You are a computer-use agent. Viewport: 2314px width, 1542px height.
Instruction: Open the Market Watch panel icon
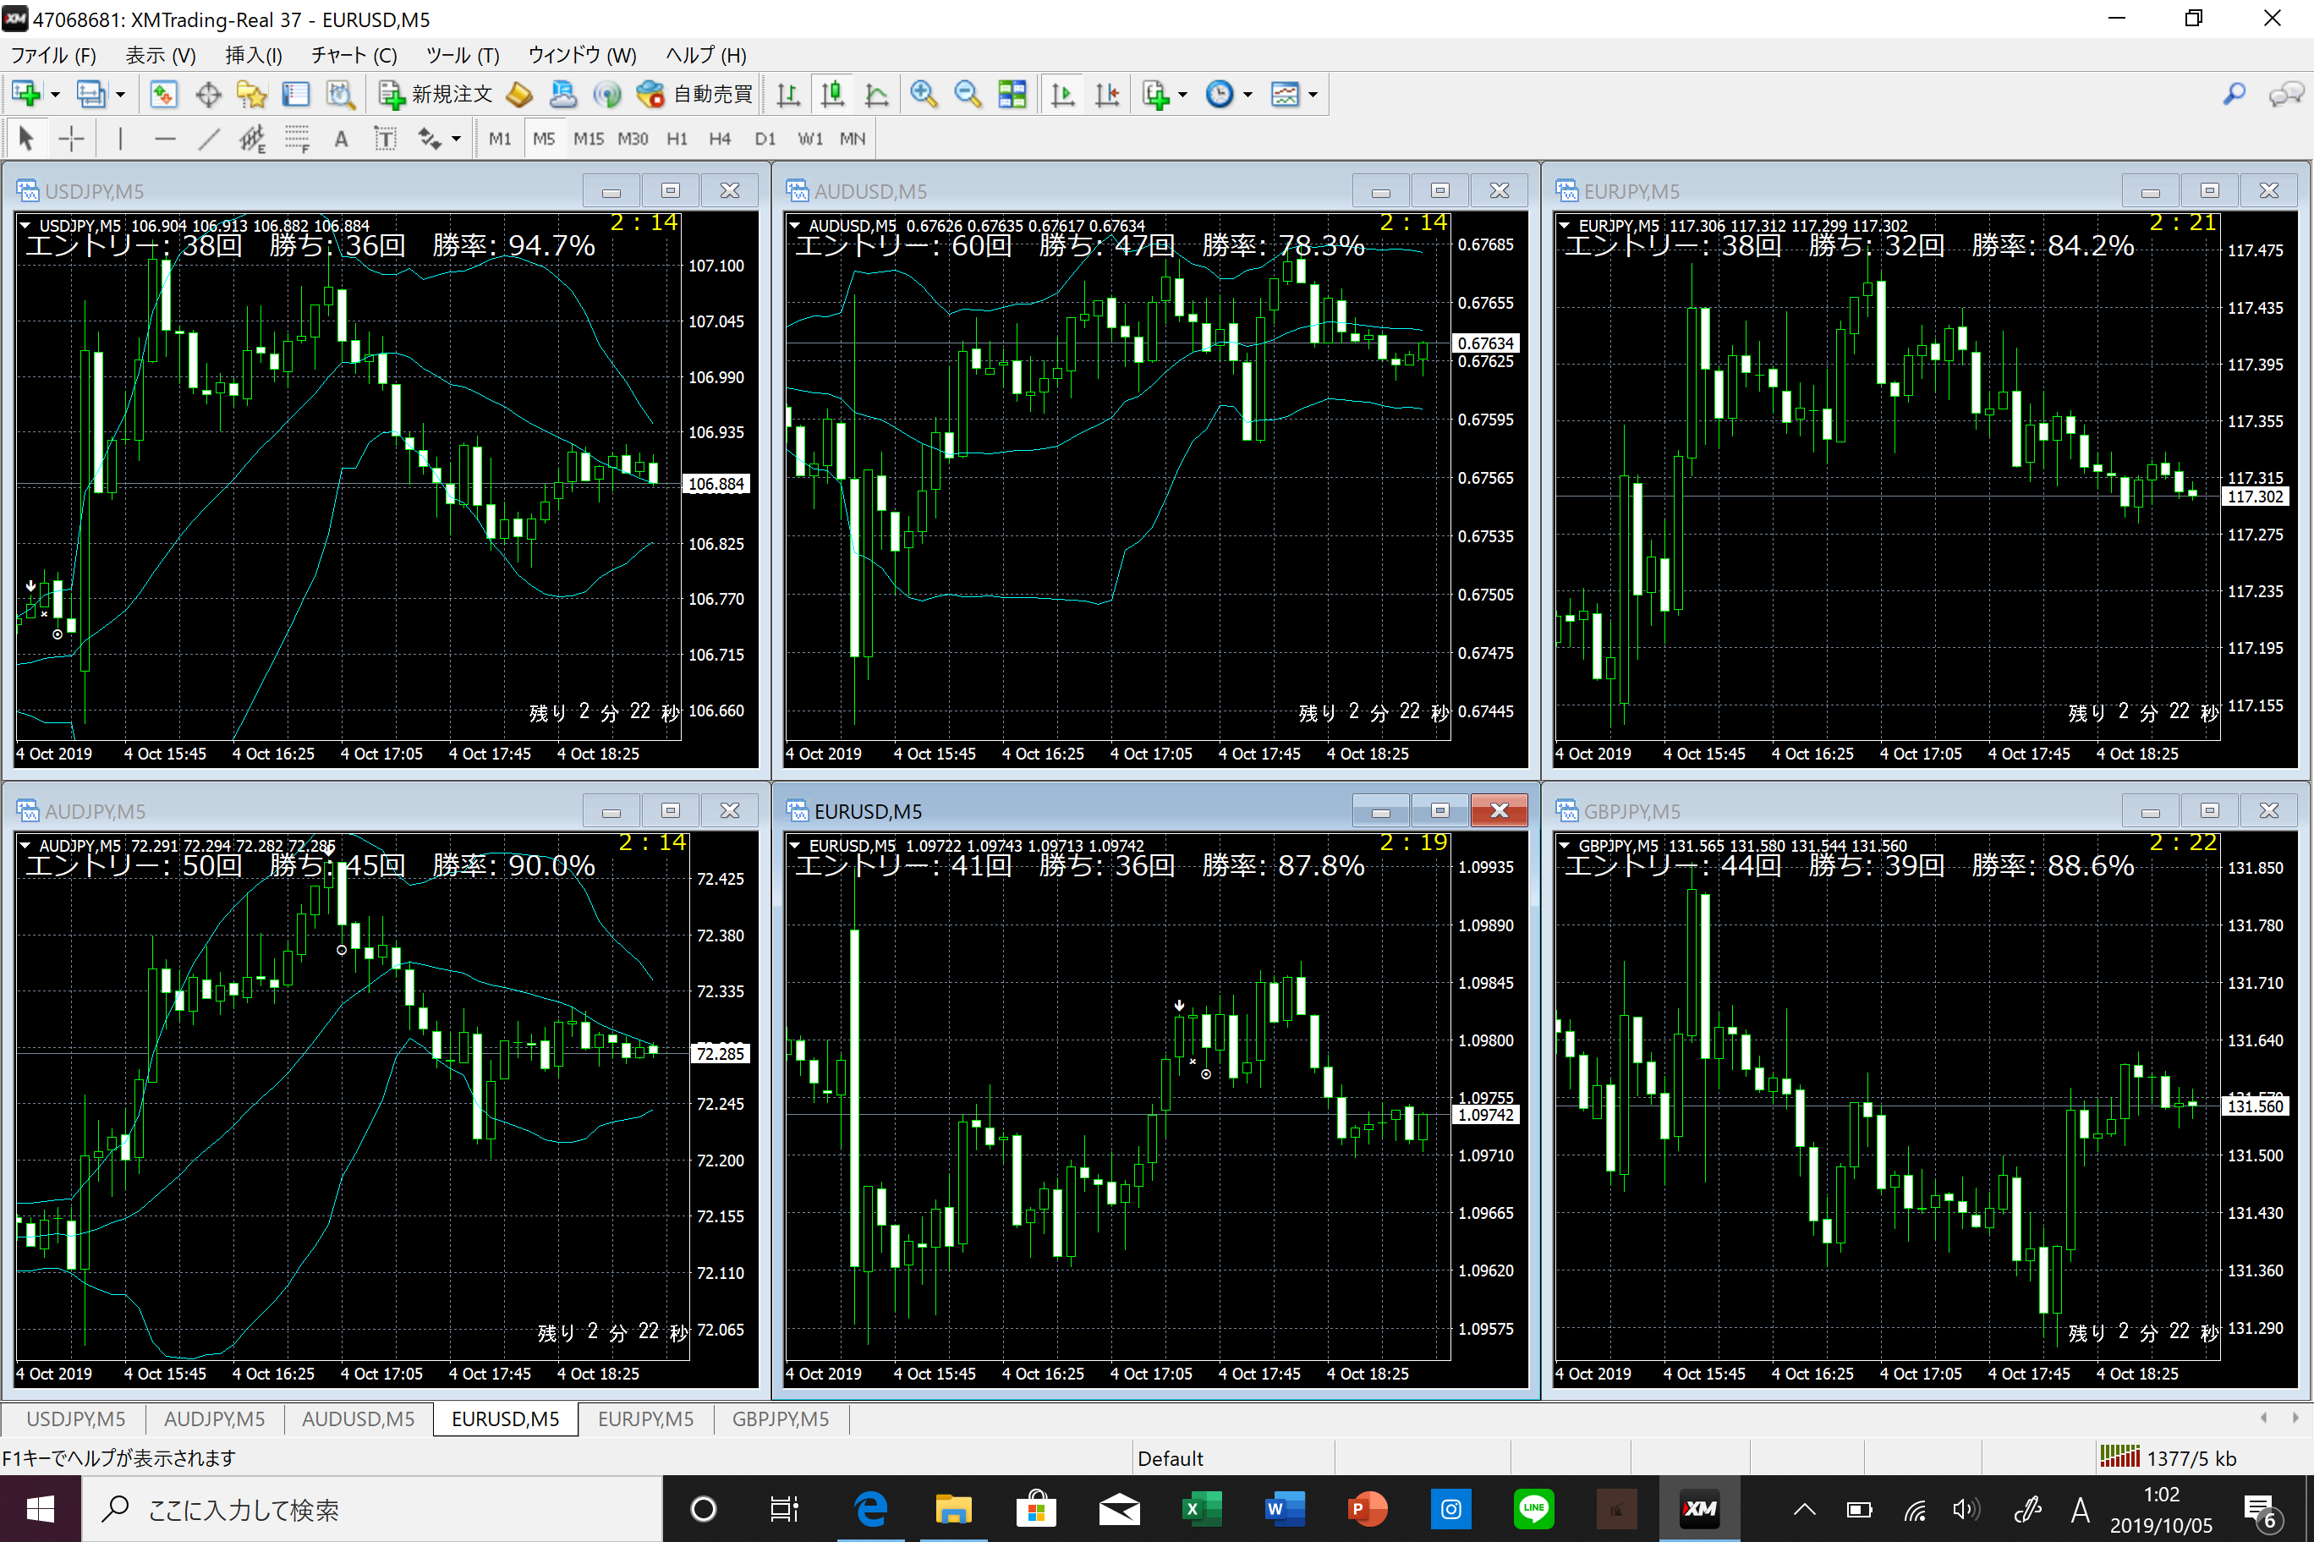(163, 95)
